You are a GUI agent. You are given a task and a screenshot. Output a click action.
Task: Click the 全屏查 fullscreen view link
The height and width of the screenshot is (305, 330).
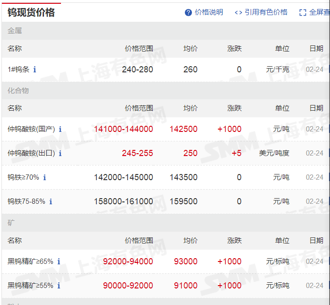pos(320,12)
